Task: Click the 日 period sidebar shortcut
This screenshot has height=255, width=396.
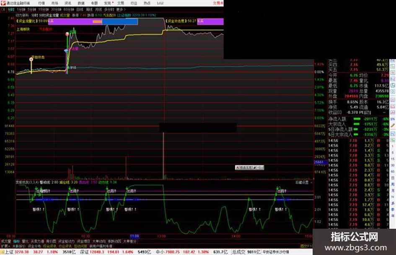Action: (393, 178)
